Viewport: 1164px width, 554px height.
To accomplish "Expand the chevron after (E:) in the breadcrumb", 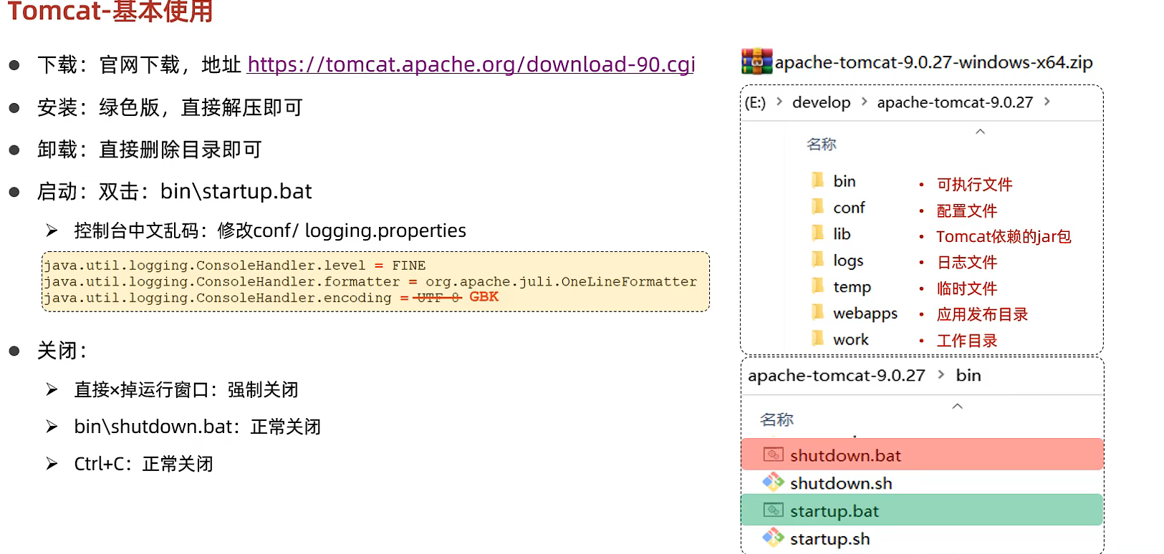I will tap(779, 102).
